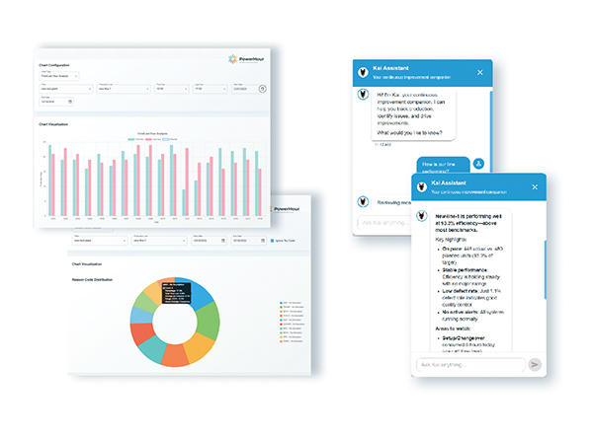This screenshot has width=593, height=439.
Task: Close the back Kai Assistant chat window
Action: click(480, 72)
